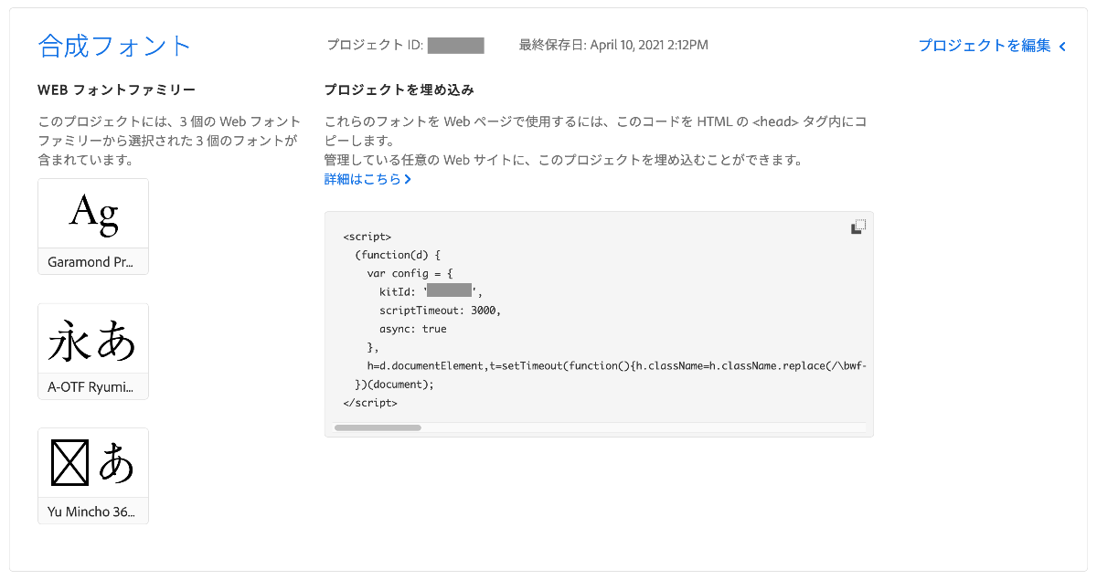Click プロジェクトを編集 link
The image size is (1097, 580).
point(985,46)
